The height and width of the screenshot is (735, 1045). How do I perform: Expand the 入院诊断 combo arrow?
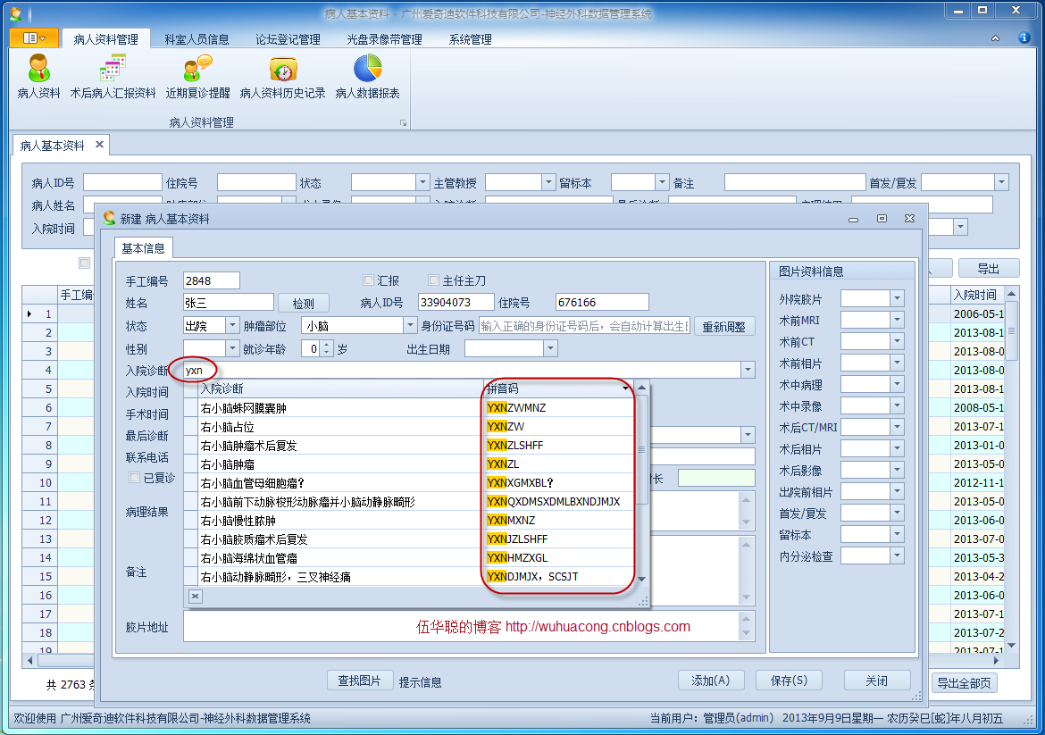pyautogui.click(x=748, y=370)
